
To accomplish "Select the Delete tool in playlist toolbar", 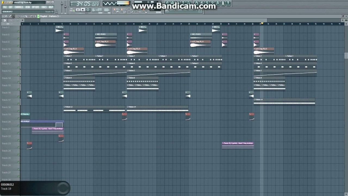I will (16, 16).
